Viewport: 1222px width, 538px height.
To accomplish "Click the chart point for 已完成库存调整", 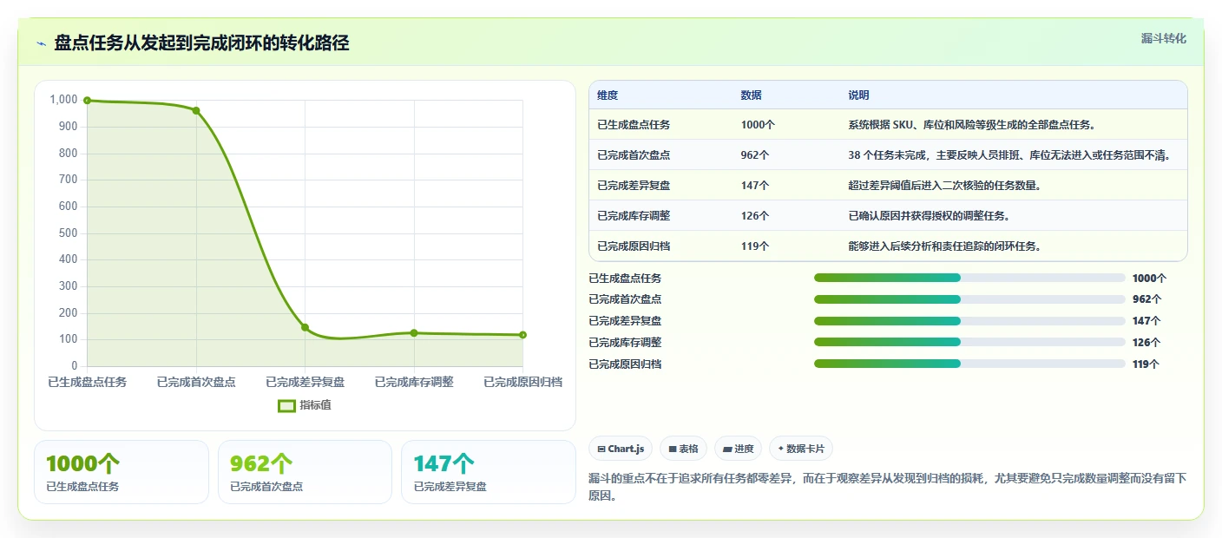I will pos(414,333).
